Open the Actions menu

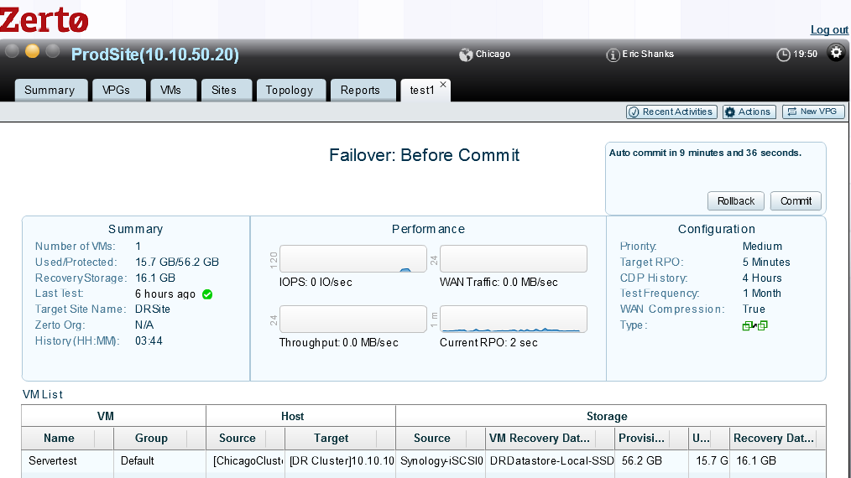coord(749,112)
